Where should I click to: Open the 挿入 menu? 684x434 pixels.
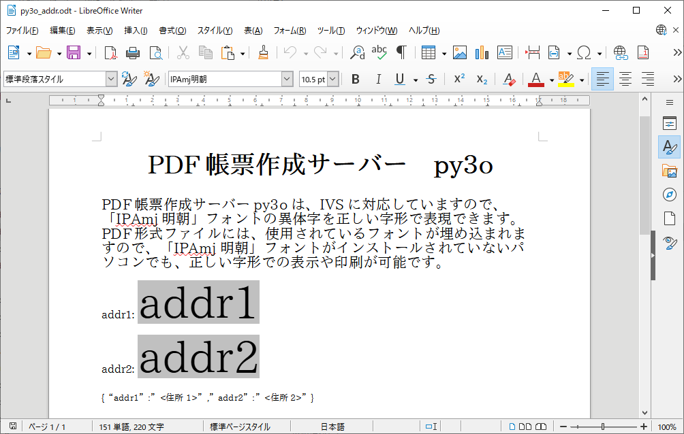point(136,30)
